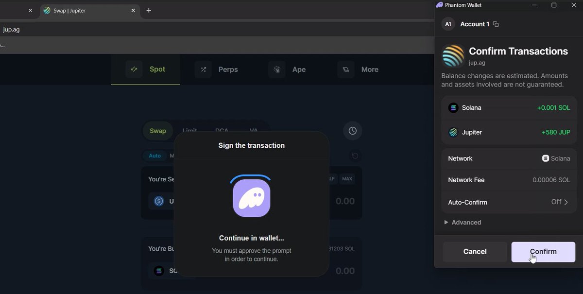The width and height of the screenshot is (583, 294).
Task: Select the Account 1 name
Action: (x=475, y=24)
